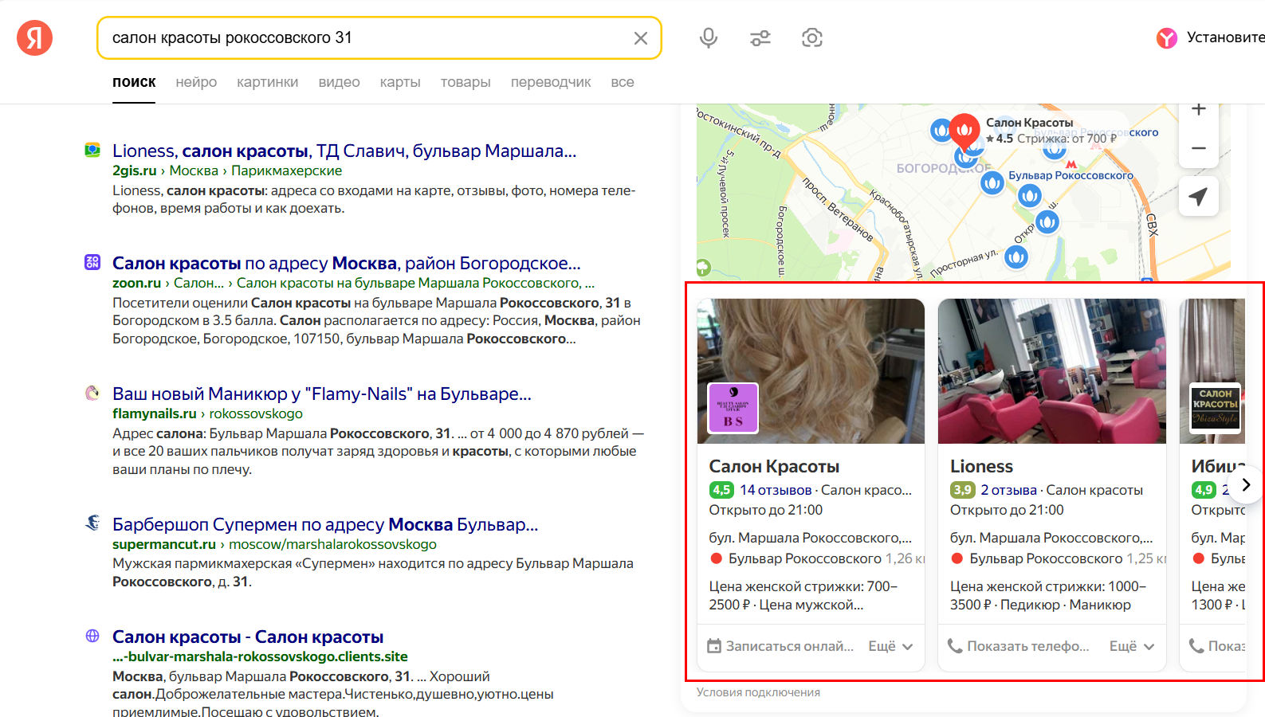Open the Салон Красоты card photo

tap(811, 371)
